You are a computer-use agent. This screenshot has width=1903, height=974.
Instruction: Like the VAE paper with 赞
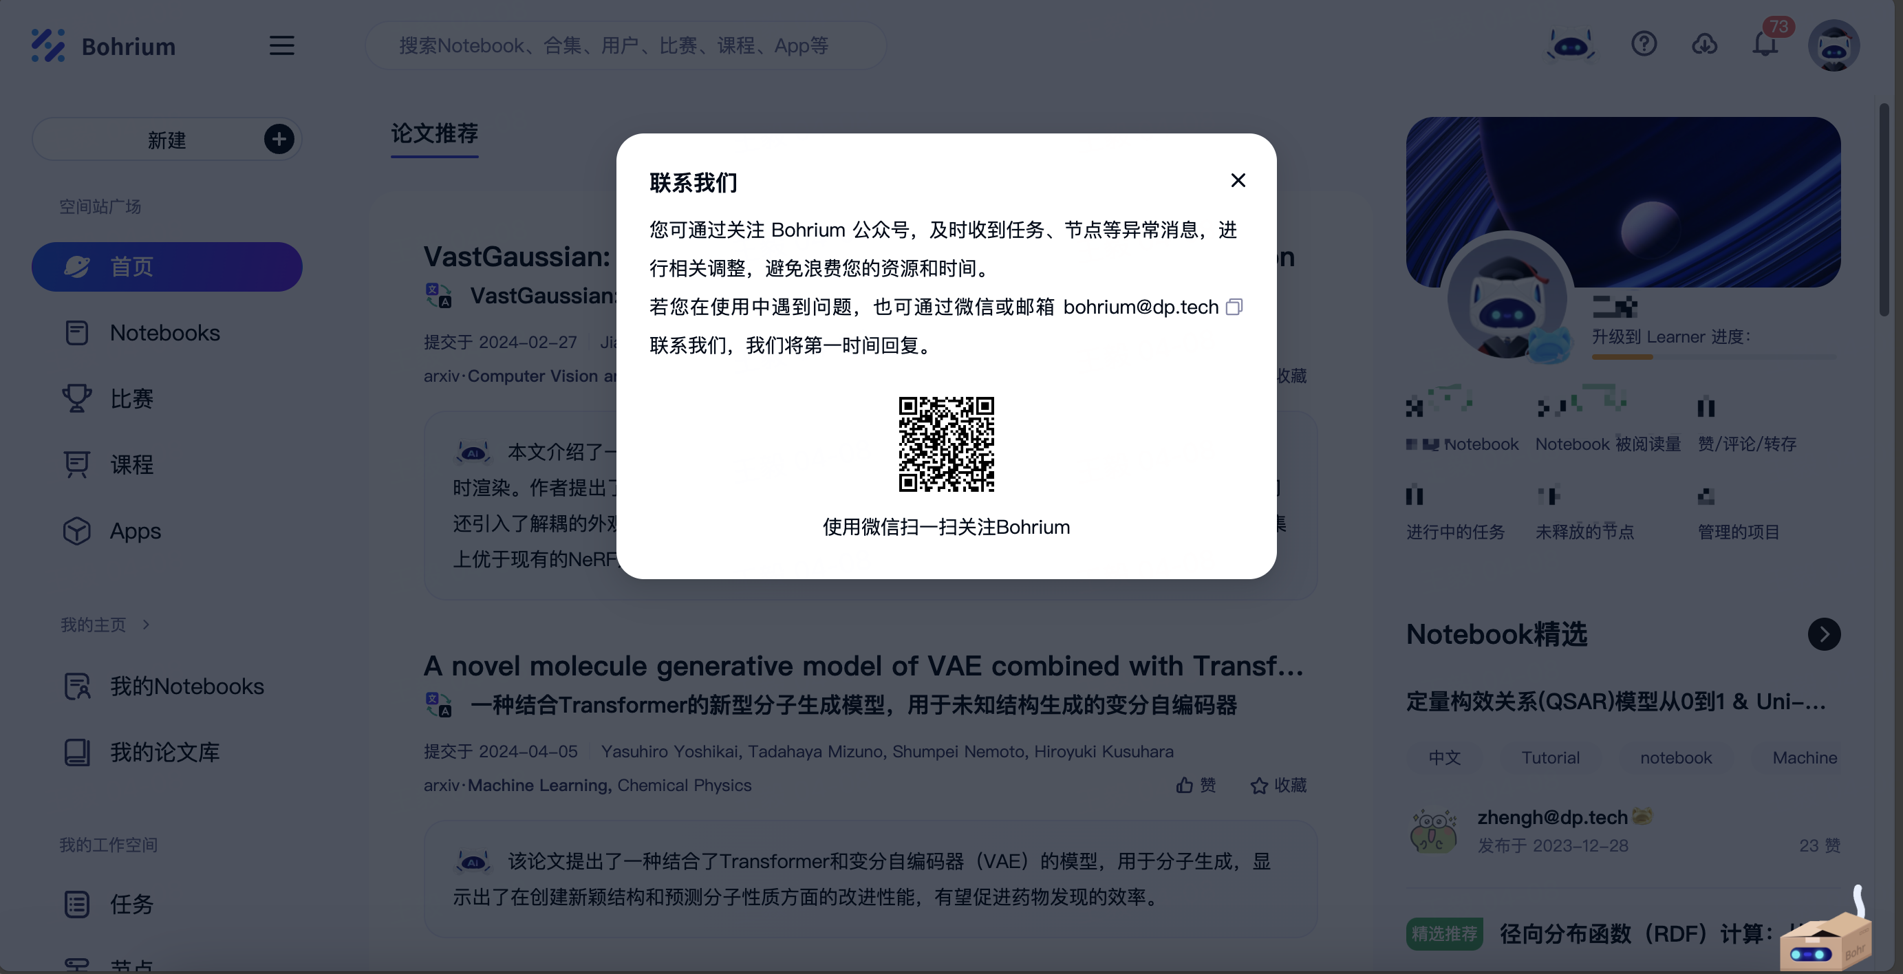1196,785
